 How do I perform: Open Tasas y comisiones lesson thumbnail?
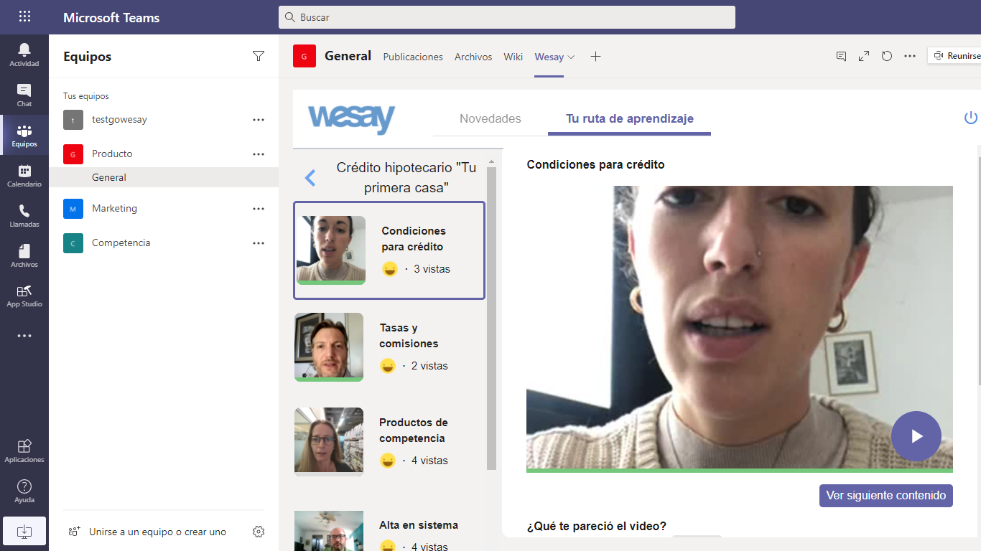click(329, 347)
